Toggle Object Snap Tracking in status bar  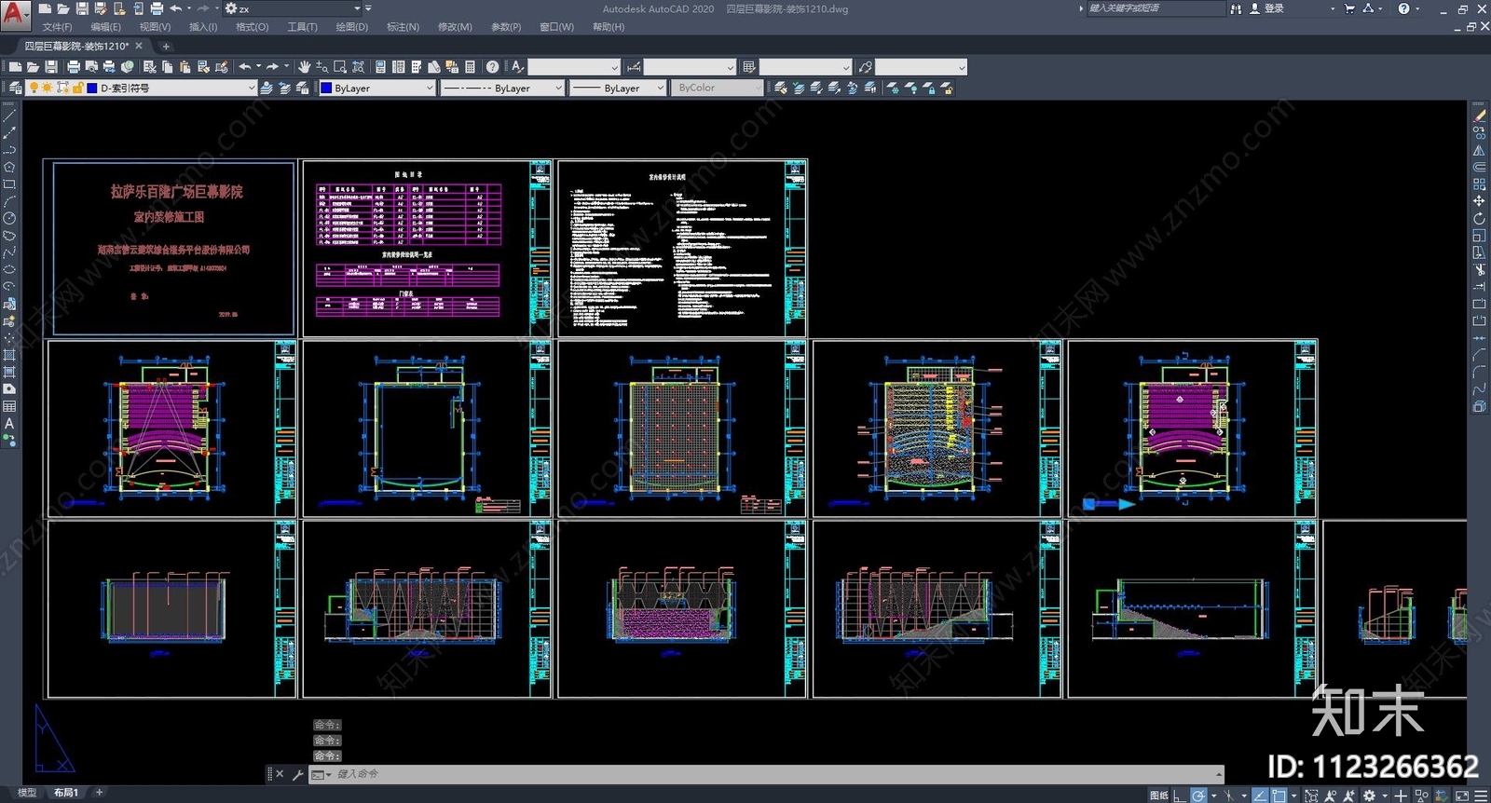coord(1260,796)
